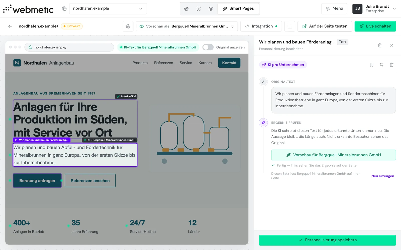Click the target icon in mode switcher
The width and height of the screenshot is (401, 250).
point(186,9)
